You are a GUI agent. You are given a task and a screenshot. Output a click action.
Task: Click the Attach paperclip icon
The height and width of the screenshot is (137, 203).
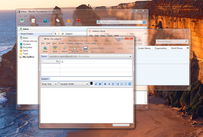pos(64,49)
